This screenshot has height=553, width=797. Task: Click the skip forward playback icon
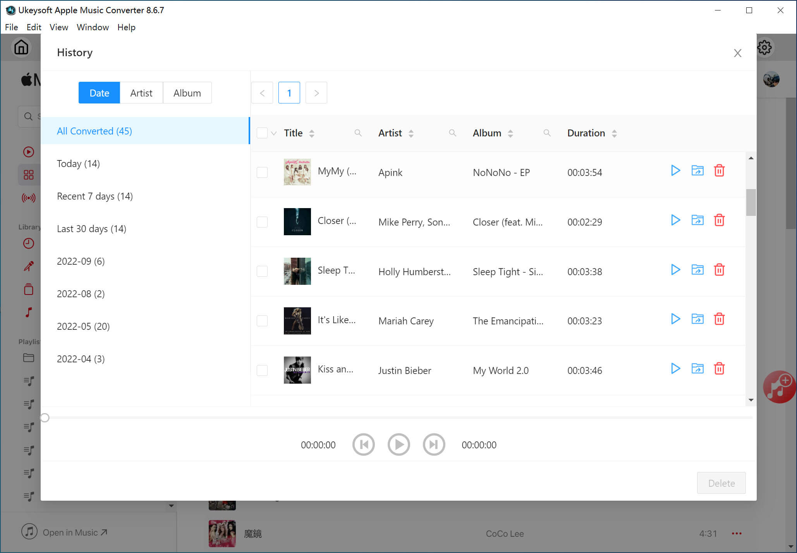[x=434, y=444]
